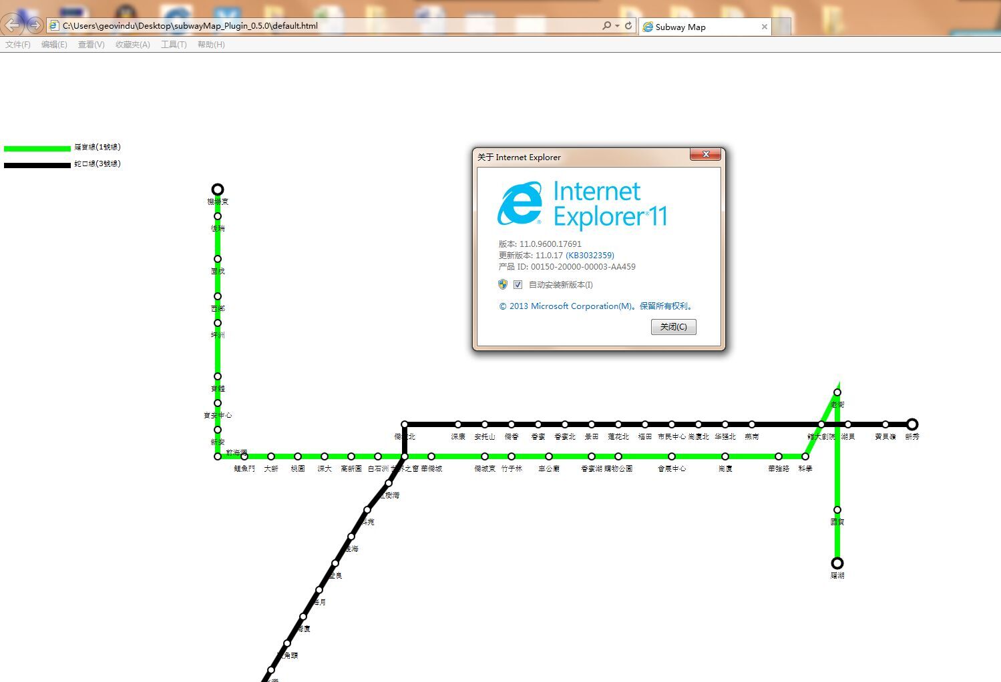Click the (1號線) legend label
This screenshot has height=682, width=1001.
pos(97,147)
